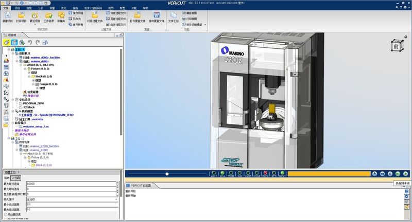
Task: Click the eject/reset model button
Action: click(x=375, y=174)
